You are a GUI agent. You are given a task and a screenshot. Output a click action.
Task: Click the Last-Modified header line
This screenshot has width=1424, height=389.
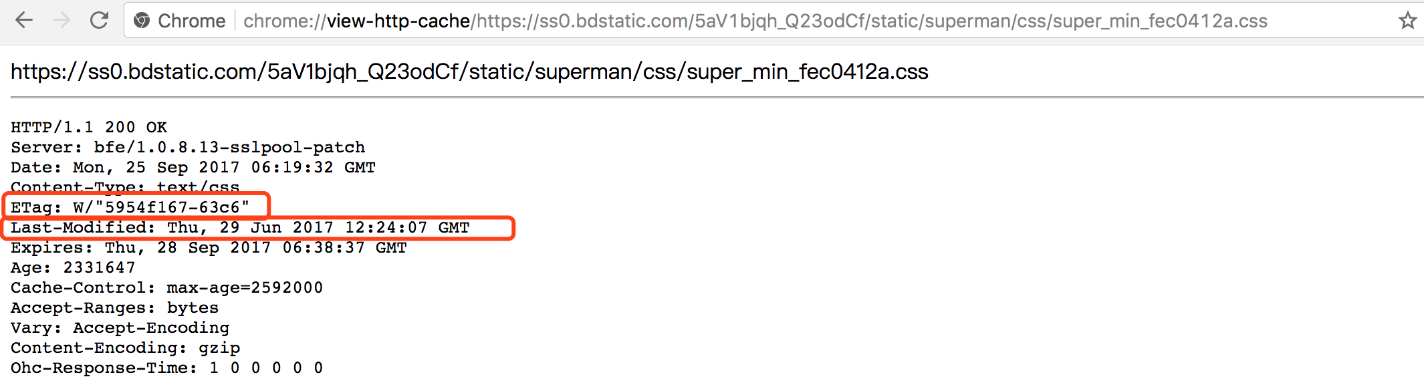(x=240, y=228)
